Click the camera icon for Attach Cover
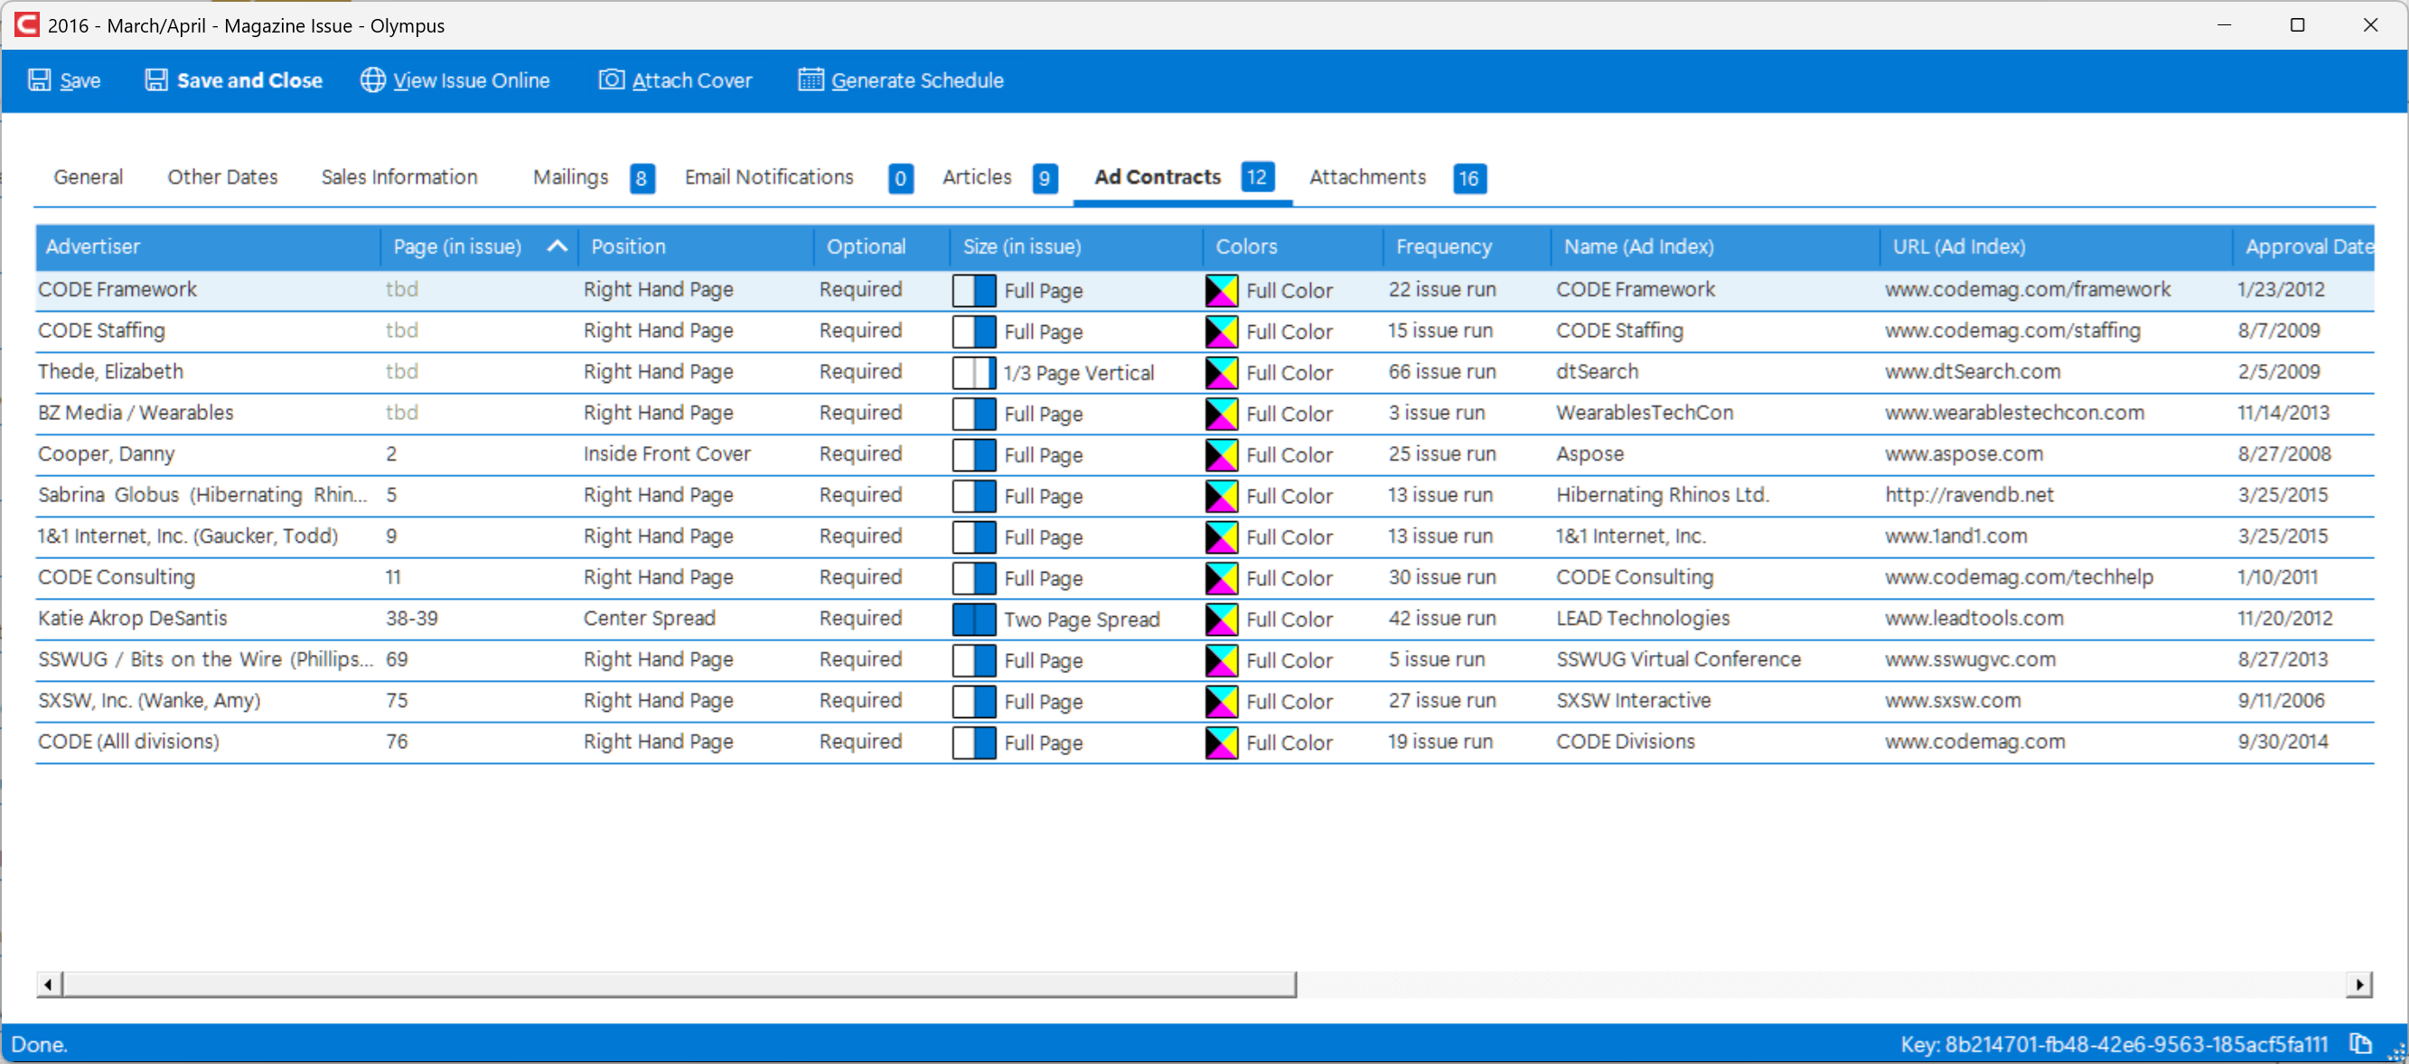The width and height of the screenshot is (2409, 1064). click(612, 80)
